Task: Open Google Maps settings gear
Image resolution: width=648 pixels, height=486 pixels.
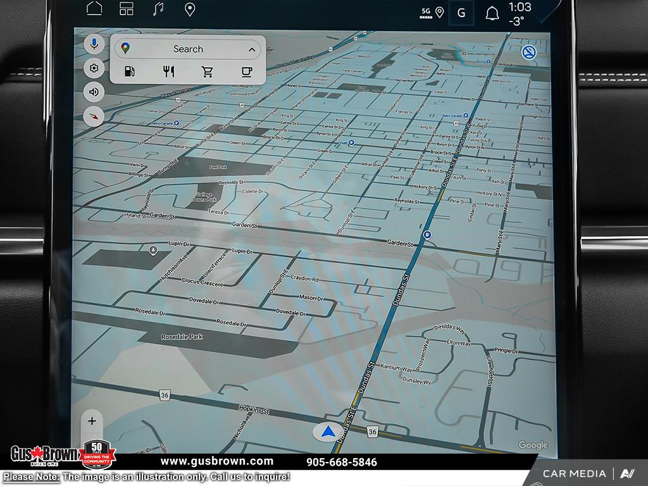Action: click(x=94, y=68)
